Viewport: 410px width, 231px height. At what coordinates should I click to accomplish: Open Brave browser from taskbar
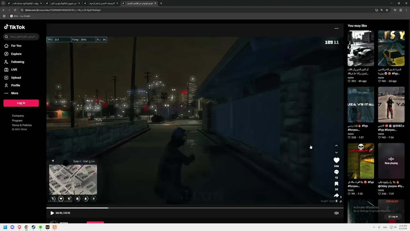pyautogui.click(x=19, y=227)
